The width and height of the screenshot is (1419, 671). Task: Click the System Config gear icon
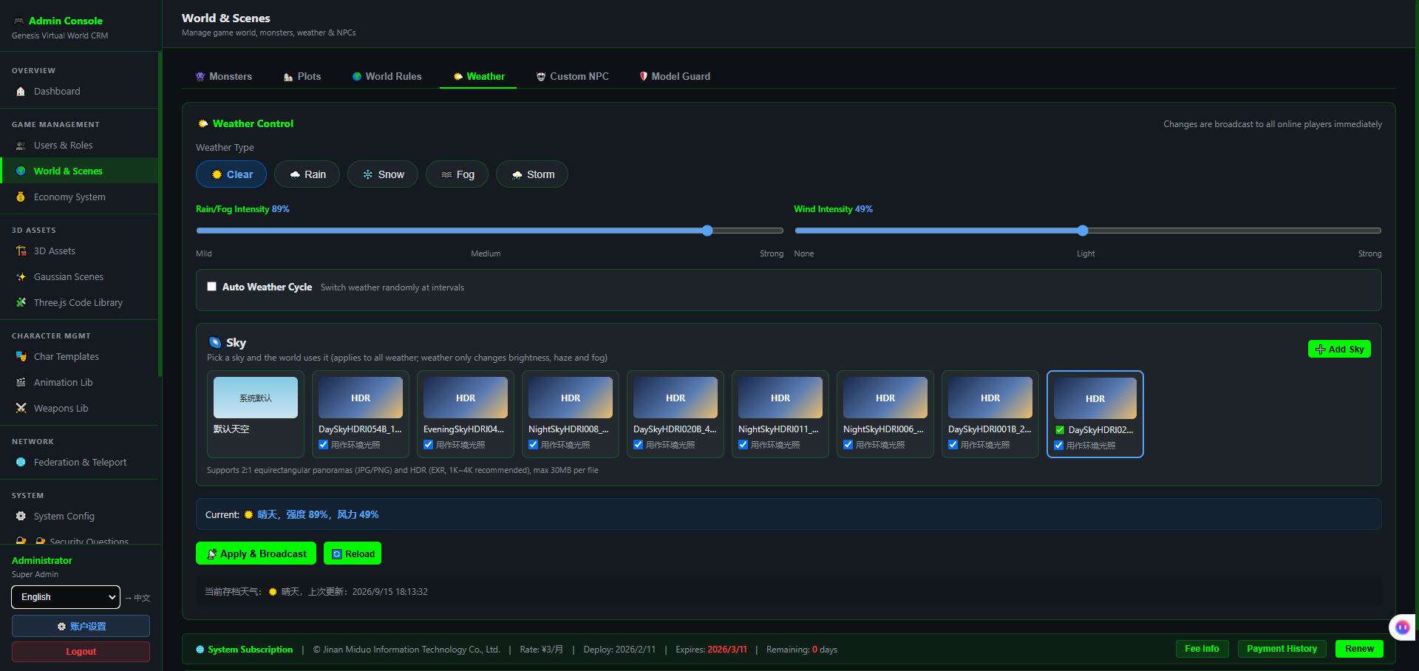[21, 517]
